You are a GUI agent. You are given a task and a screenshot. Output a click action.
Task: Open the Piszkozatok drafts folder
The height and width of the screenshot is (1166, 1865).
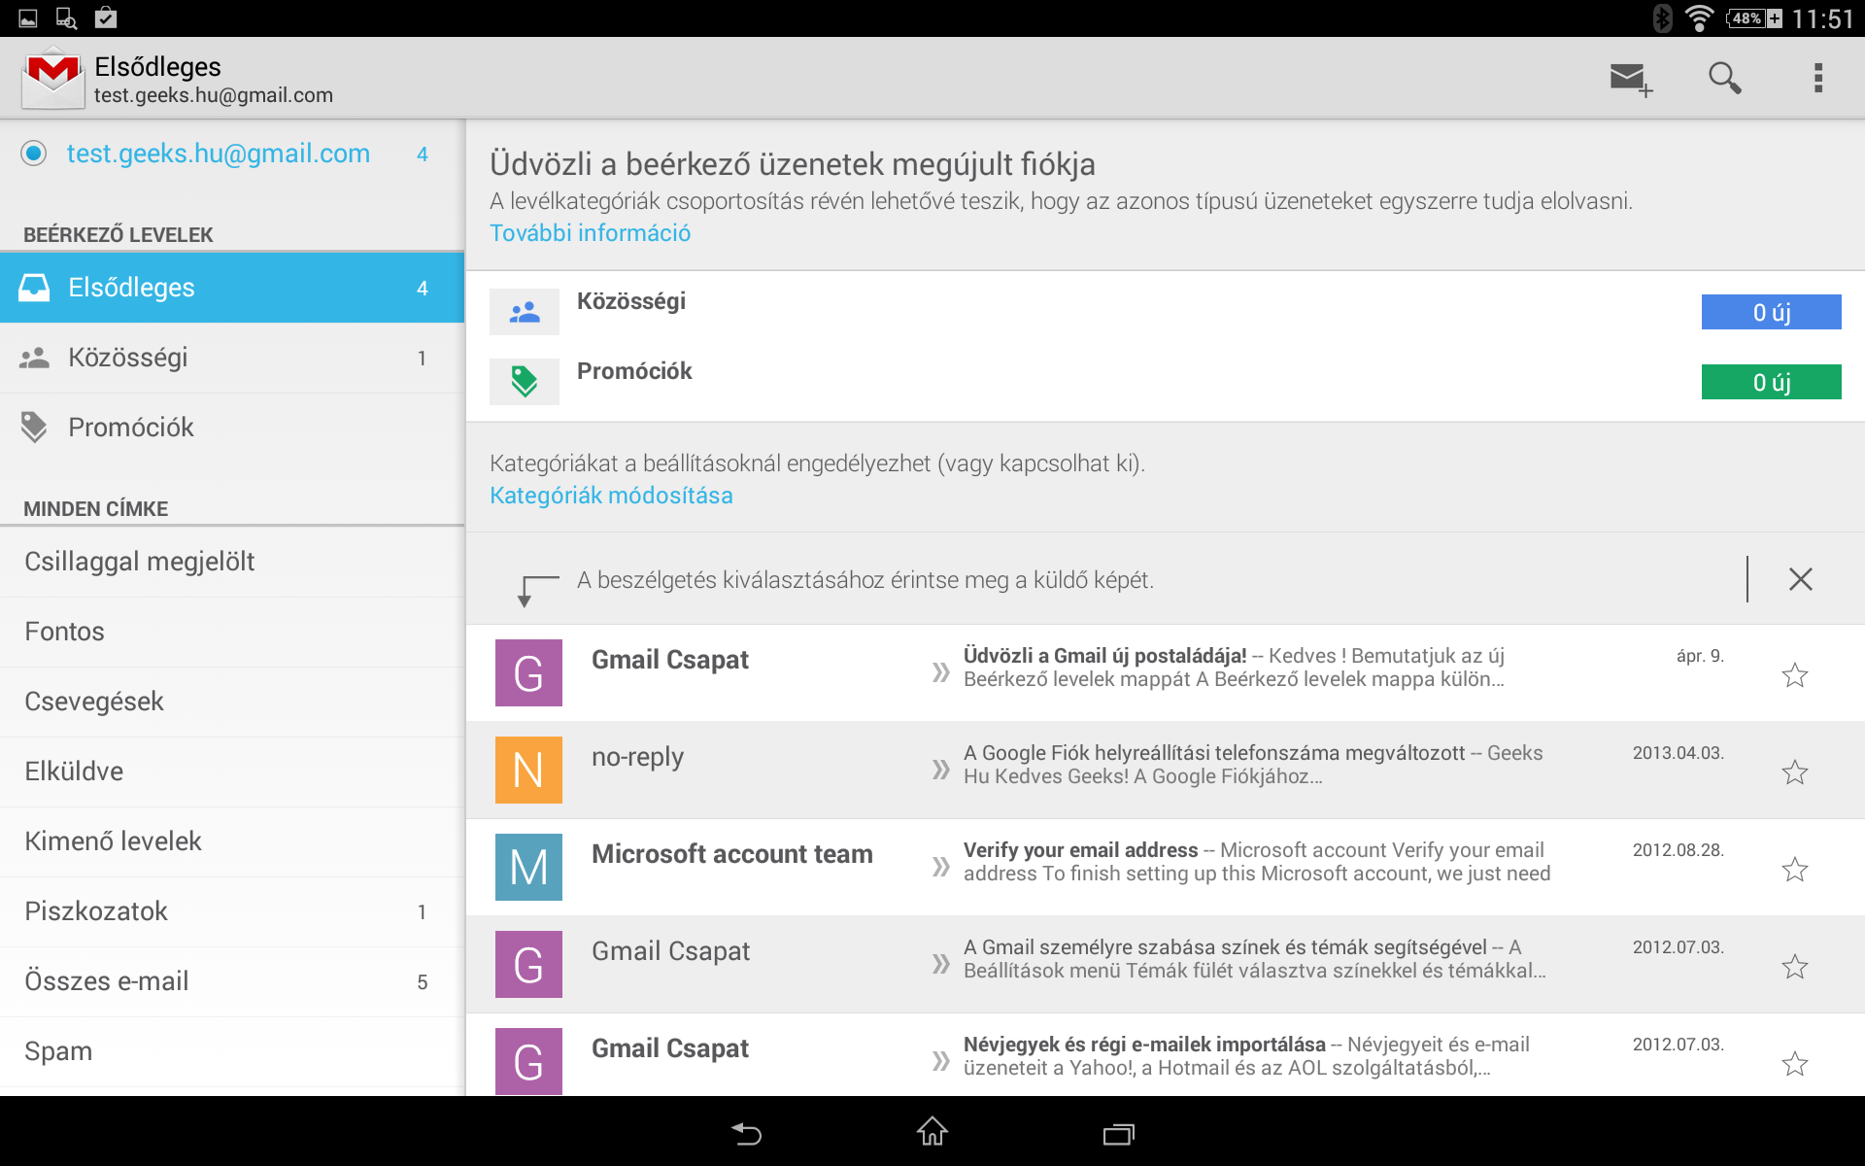tap(232, 911)
